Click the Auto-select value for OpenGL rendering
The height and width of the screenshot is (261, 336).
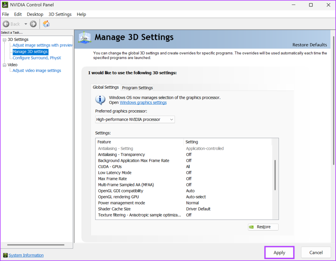[196, 197]
